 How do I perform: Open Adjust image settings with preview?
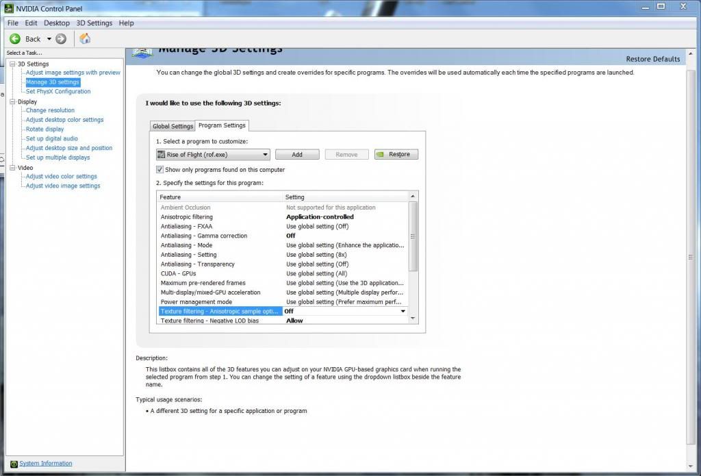(x=73, y=73)
